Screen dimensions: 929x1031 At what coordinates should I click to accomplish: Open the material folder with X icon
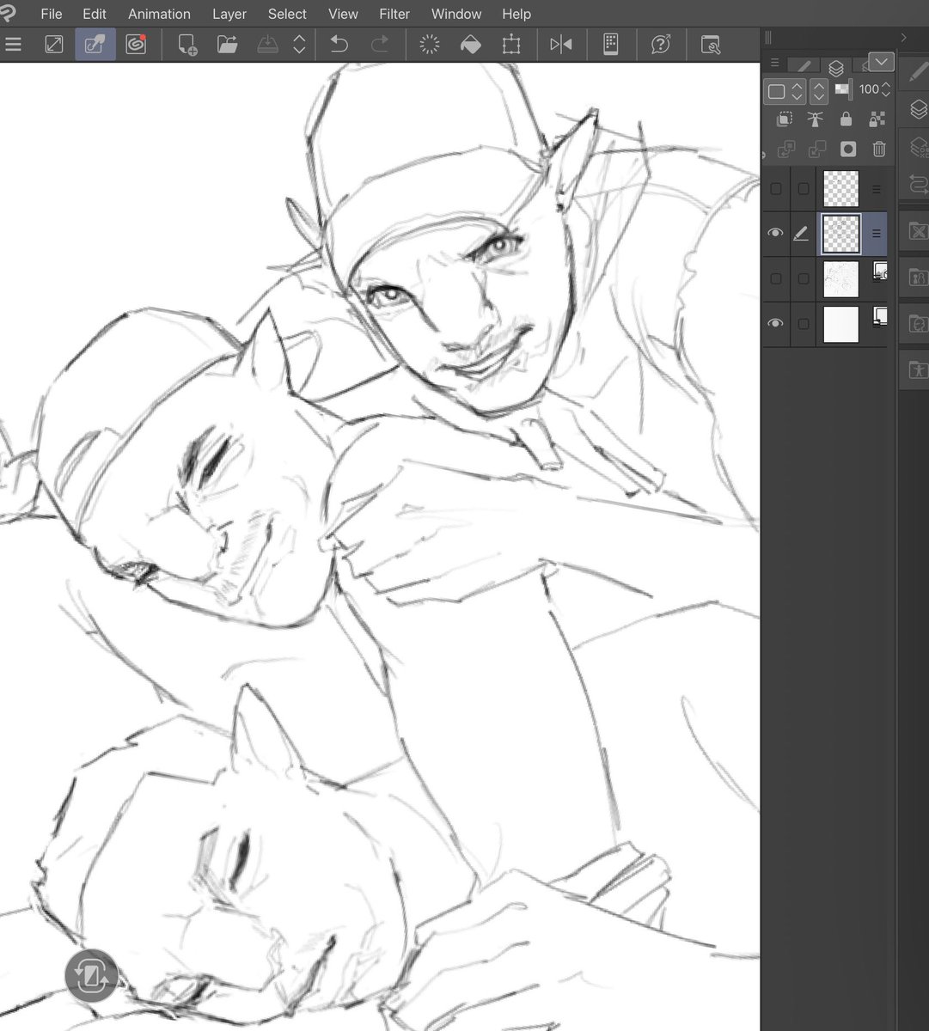click(x=918, y=231)
